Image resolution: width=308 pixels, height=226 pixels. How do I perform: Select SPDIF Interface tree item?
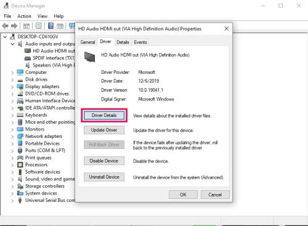(49, 58)
